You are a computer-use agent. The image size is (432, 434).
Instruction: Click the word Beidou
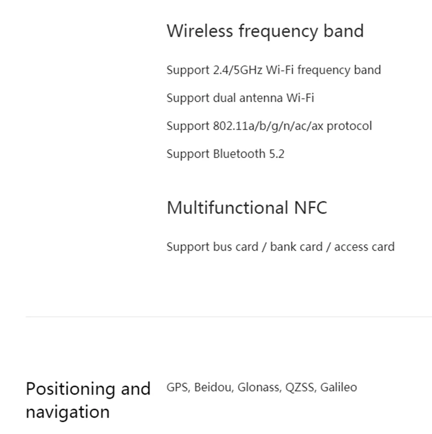coord(214,387)
